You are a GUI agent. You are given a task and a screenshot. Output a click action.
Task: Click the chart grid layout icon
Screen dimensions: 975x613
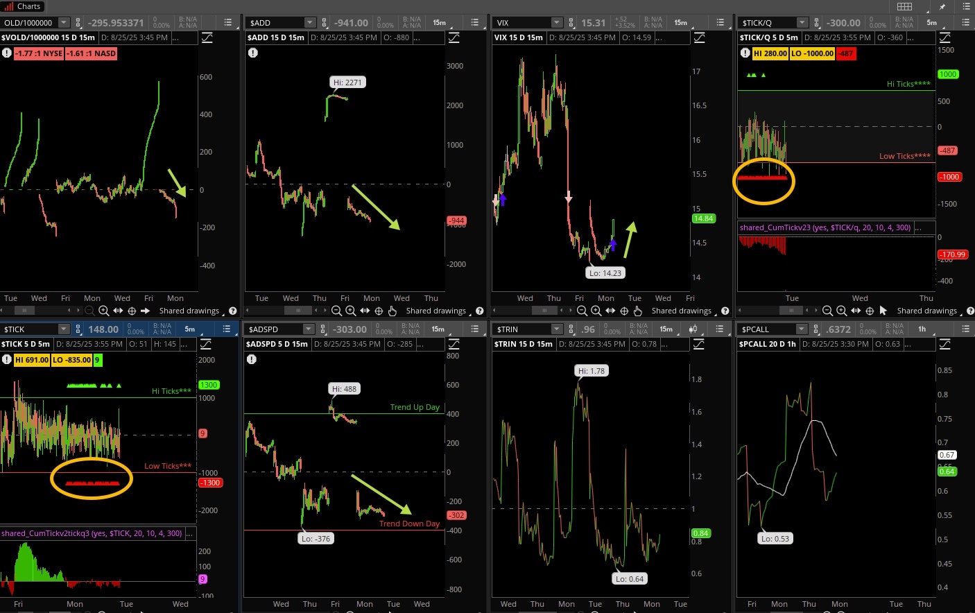905,6
